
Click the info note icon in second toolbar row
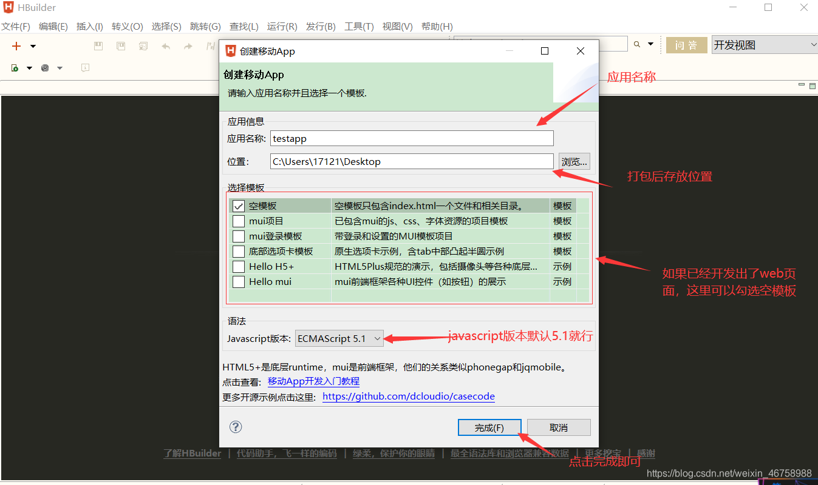85,68
